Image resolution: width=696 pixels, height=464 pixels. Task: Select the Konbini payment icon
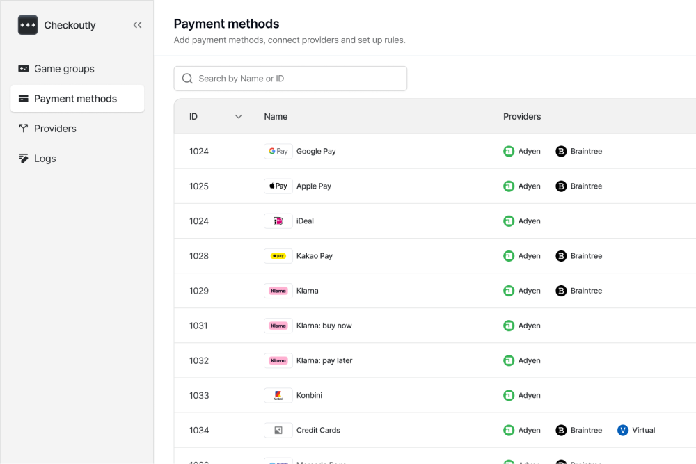(278, 394)
